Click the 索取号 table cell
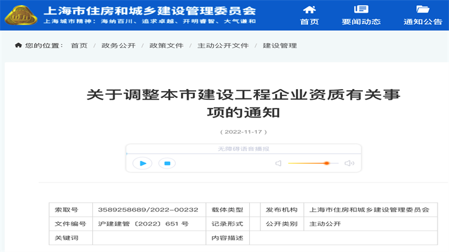Viewport: 449px width, 252px height. pyautogui.click(x=71, y=210)
